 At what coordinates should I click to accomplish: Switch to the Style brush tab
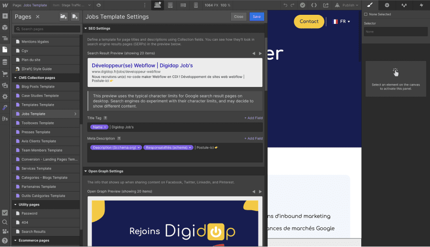pyautogui.click(x=370, y=5)
